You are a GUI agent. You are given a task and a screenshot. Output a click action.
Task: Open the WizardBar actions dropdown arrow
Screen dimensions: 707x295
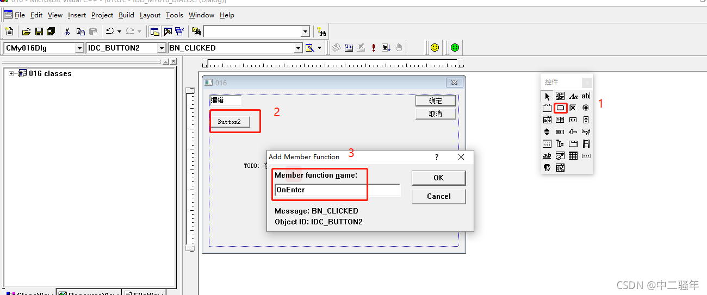pos(320,48)
